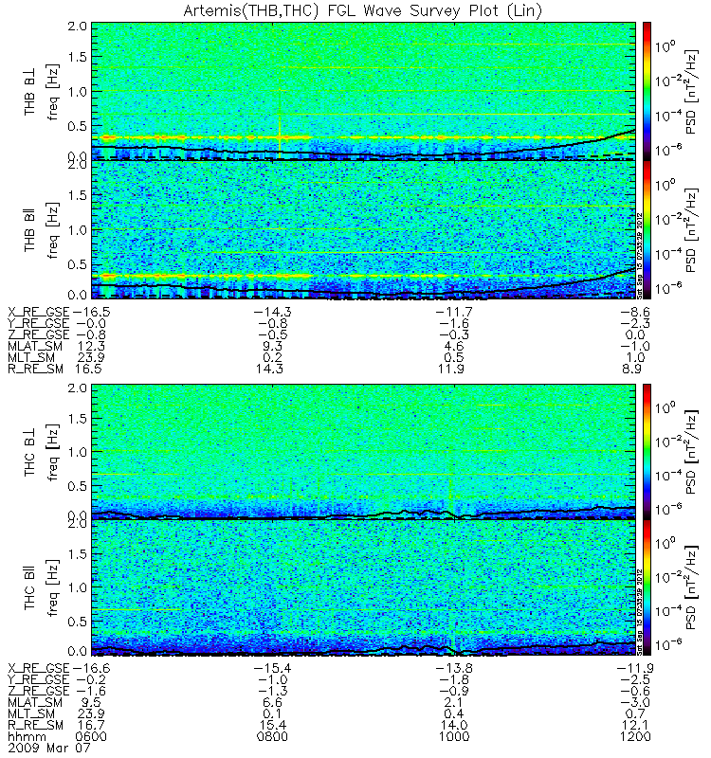The width and height of the screenshot is (711, 758).
Task: Click the THC X_RE_GSE value '-13.8'
Action: pos(454,669)
